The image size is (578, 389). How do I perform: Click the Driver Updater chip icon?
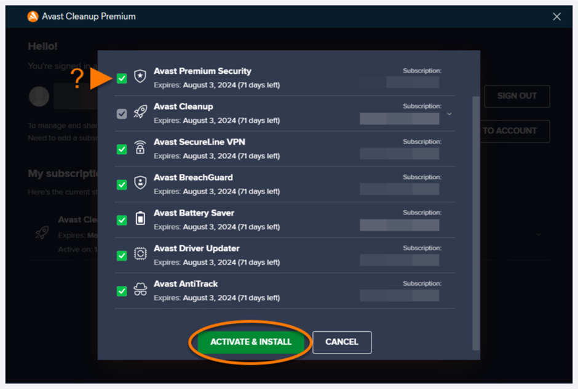pos(140,254)
